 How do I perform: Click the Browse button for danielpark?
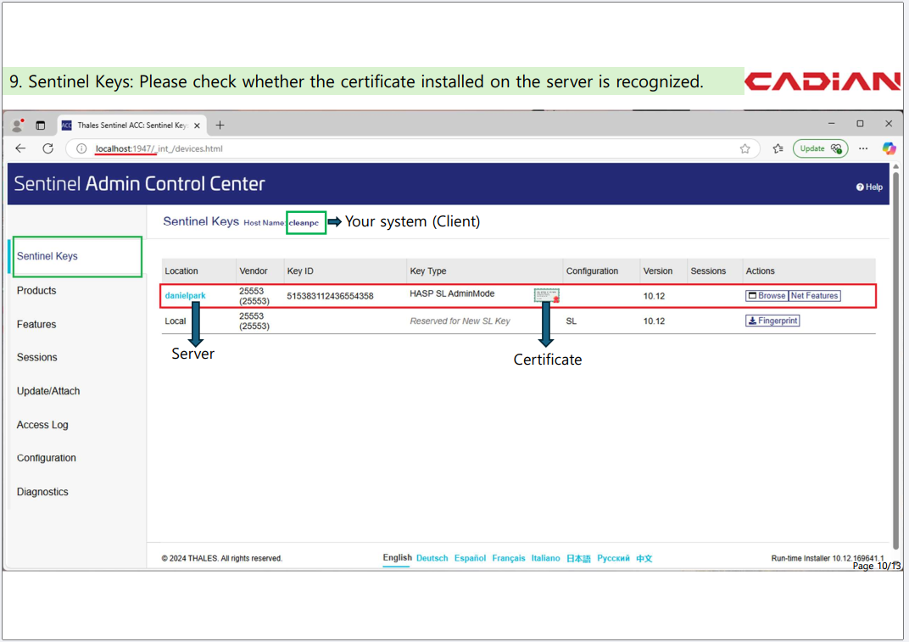click(767, 296)
